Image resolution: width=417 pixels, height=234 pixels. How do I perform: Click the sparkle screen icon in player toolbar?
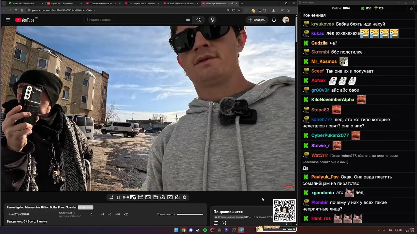(170, 197)
